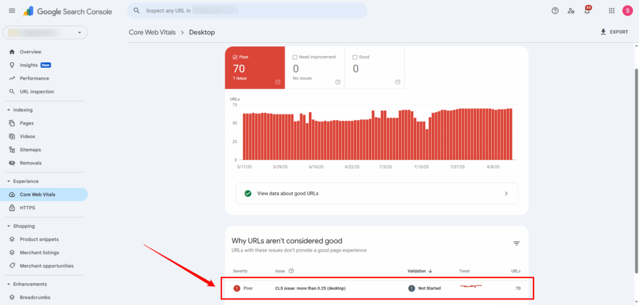Open the account avatar S
639x305 pixels.
pyautogui.click(x=627, y=11)
